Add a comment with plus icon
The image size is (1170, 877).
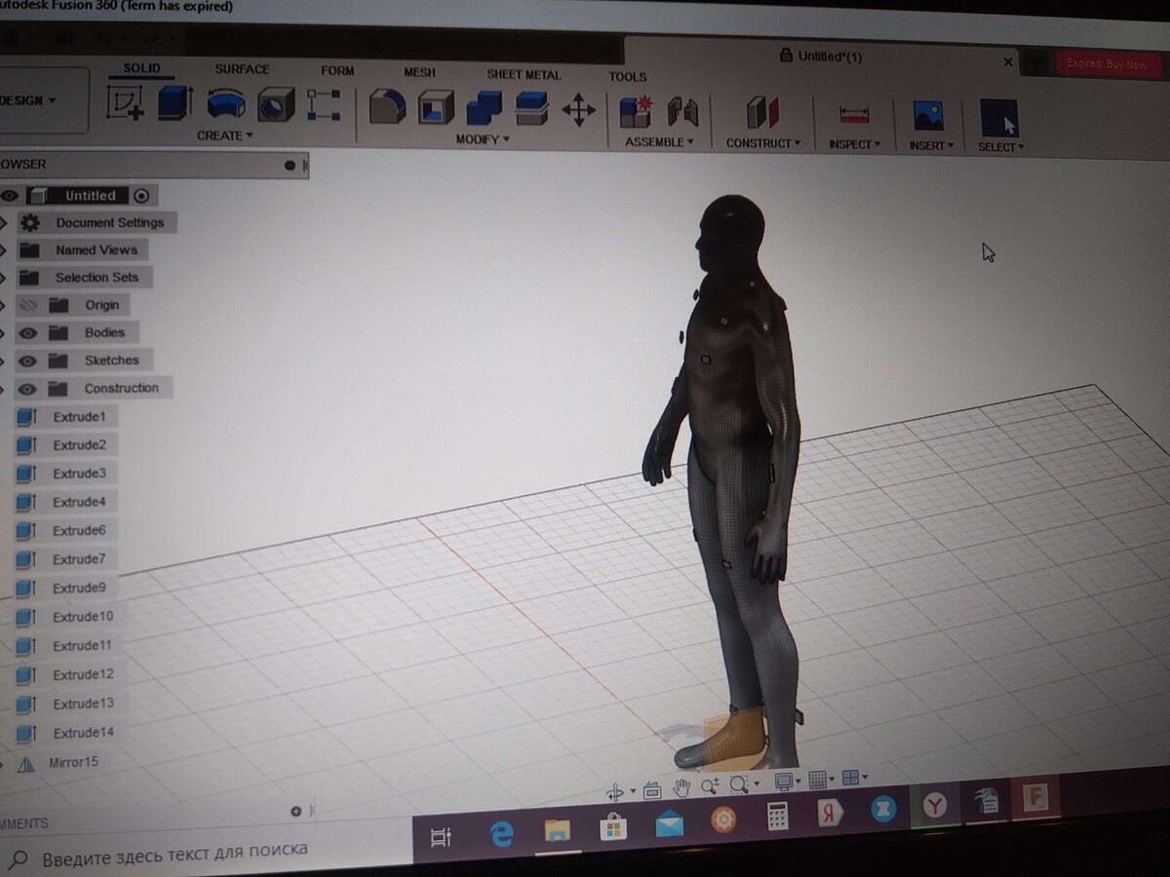click(x=296, y=811)
